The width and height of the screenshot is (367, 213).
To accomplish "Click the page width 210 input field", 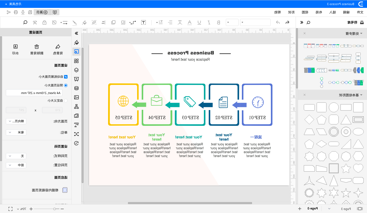I will [52, 110].
